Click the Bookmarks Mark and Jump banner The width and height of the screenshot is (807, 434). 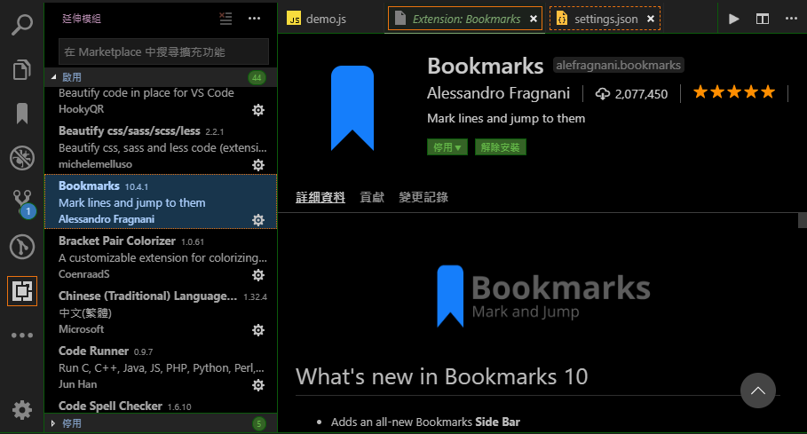[543, 296]
